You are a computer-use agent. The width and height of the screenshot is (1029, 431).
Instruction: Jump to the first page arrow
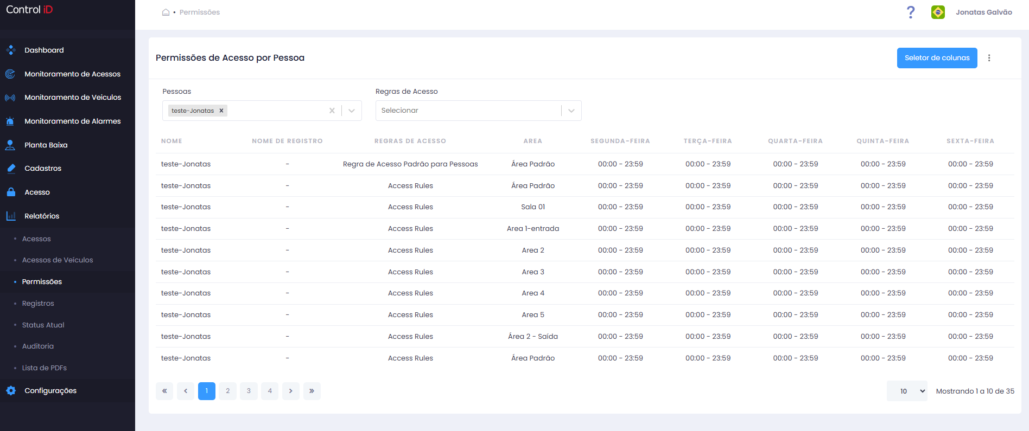164,391
